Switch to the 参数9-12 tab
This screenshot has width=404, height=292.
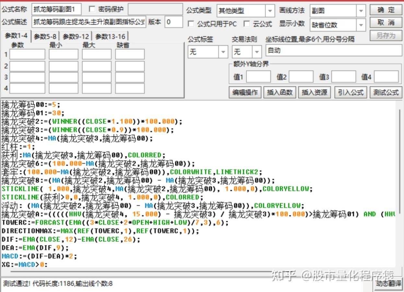click(76, 37)
